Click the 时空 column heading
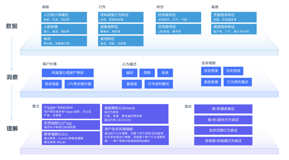 160,7
